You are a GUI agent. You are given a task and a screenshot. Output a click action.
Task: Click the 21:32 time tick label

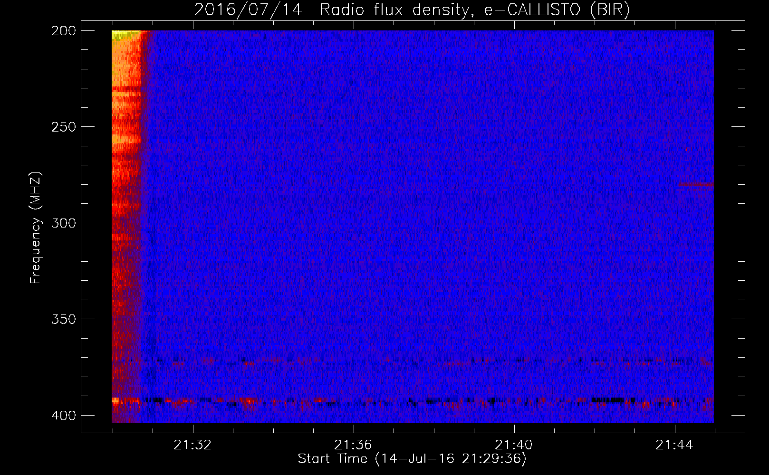[x=192, y=445]
